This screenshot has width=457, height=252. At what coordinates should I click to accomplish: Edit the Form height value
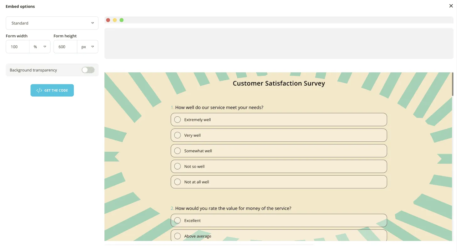click(65, 46)
